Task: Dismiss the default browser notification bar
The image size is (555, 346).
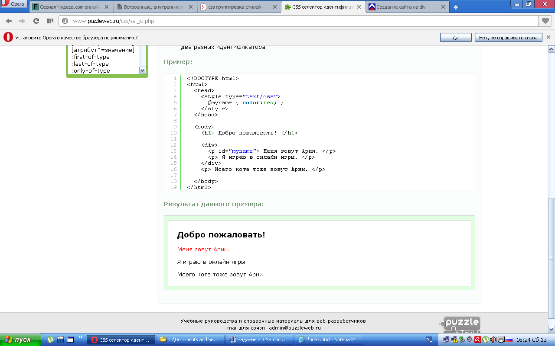Action: (548, 37)
